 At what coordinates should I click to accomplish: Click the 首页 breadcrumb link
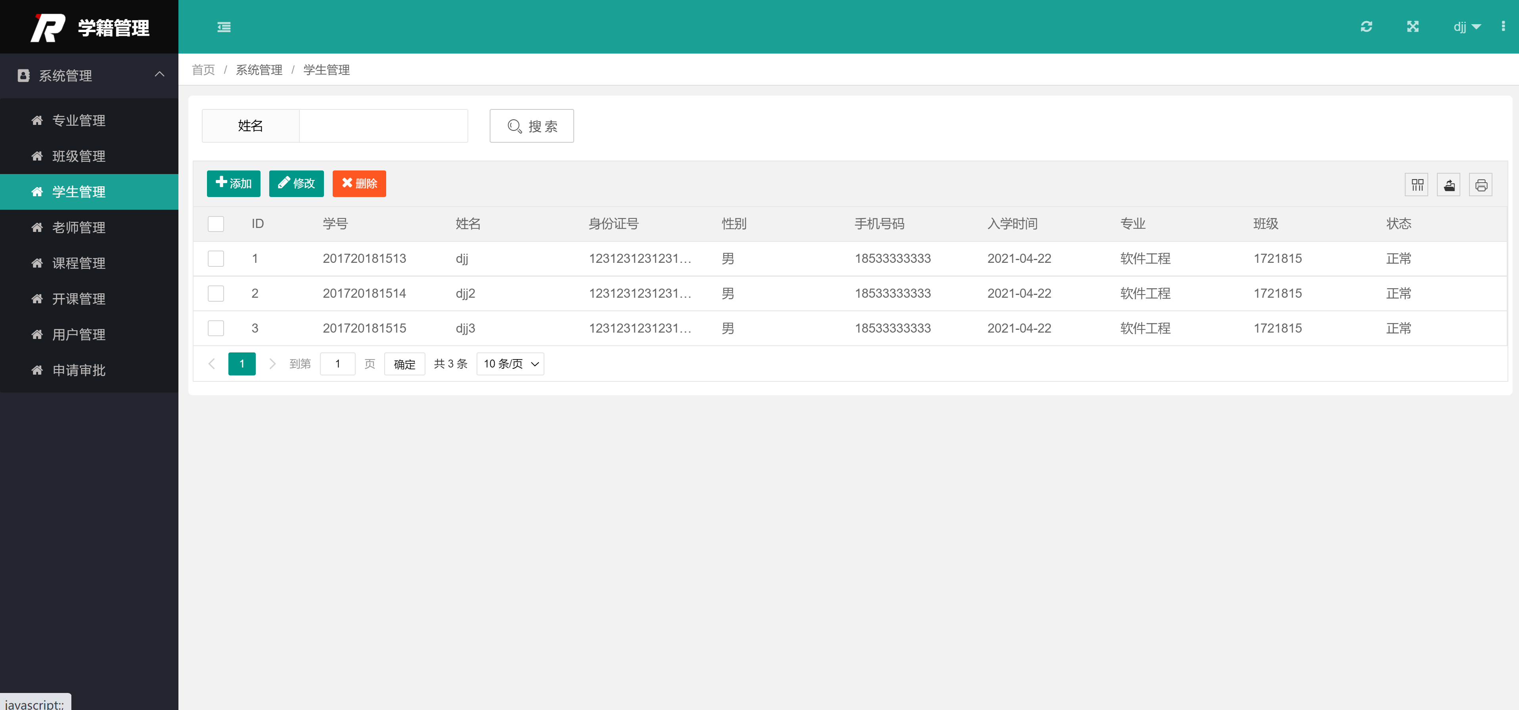[203, 70]
